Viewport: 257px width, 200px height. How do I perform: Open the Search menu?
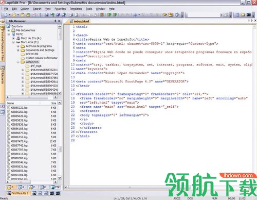(37, 9)
